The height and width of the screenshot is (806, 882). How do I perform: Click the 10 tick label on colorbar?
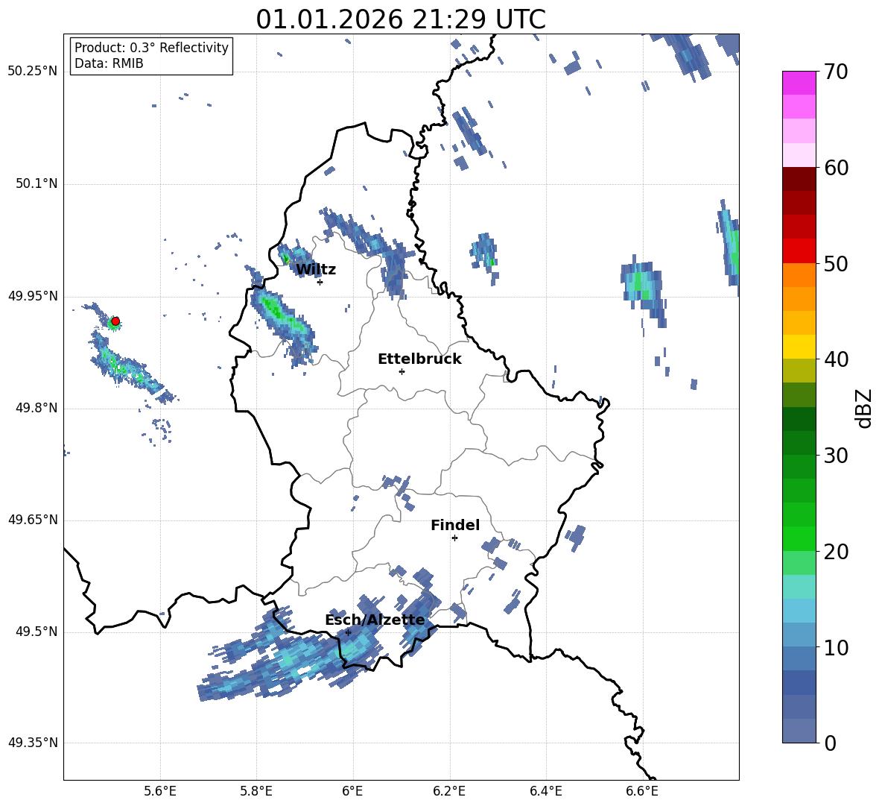[836, 647]
